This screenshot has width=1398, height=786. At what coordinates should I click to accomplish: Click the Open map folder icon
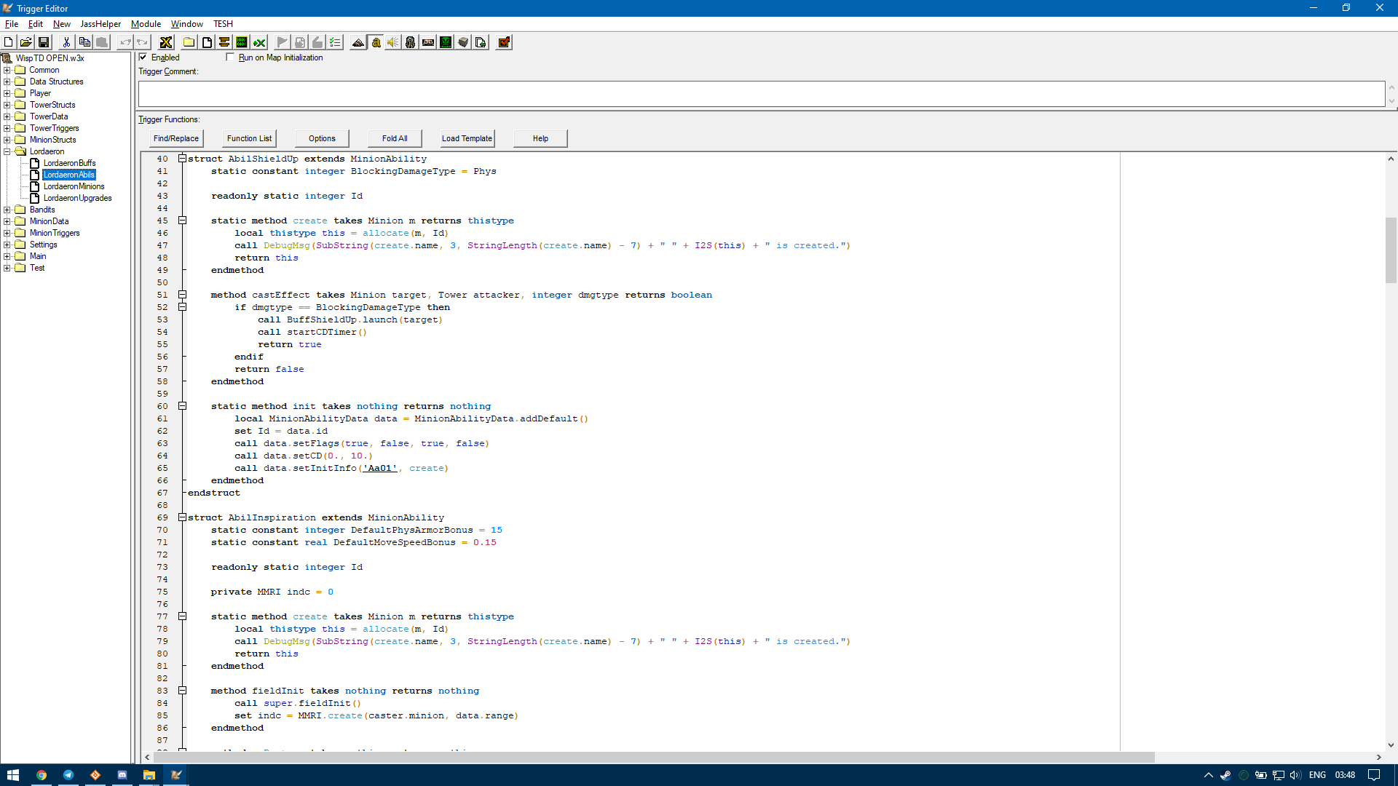pos(25,42)
